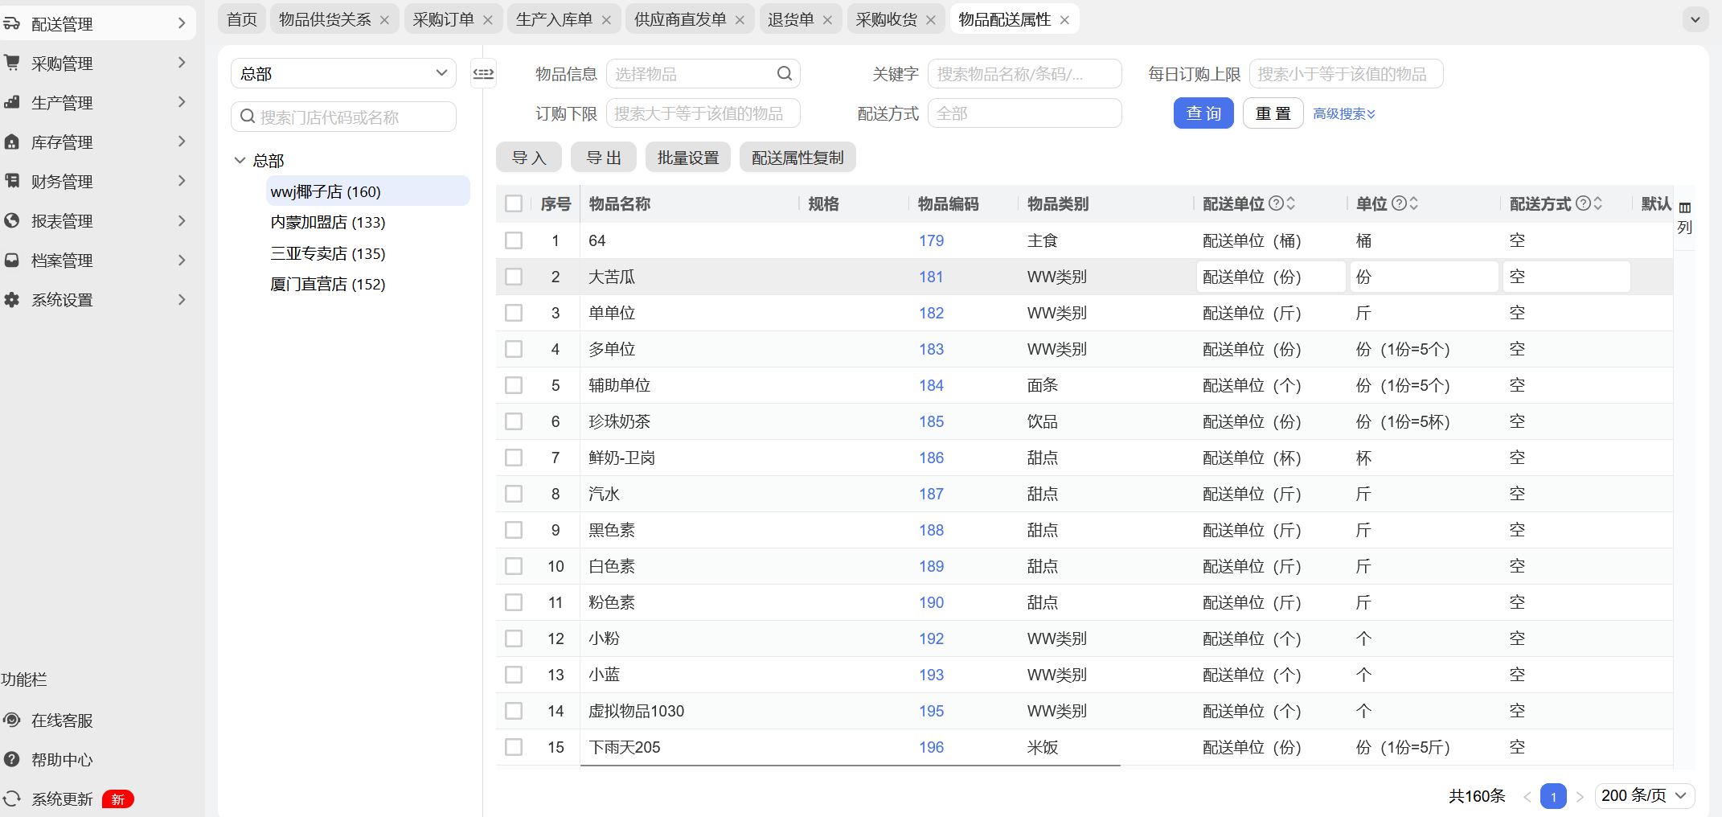Check the row checkbox for 大苦瓜
This screenshot has width=1722, height=817.
[x=514, y=277]
